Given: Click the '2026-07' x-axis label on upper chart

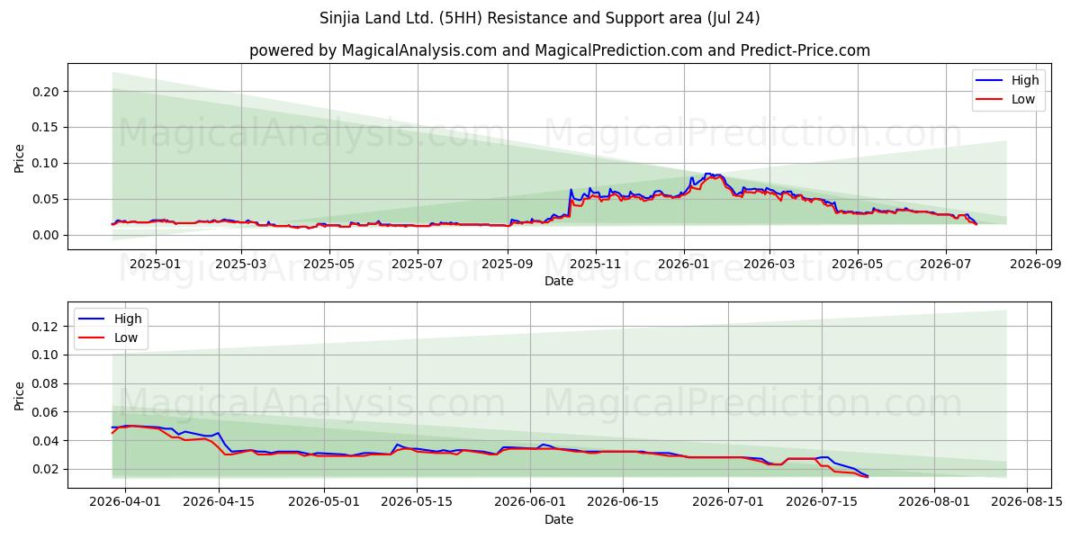Looking at the screenshot, I should pos(946,264).
